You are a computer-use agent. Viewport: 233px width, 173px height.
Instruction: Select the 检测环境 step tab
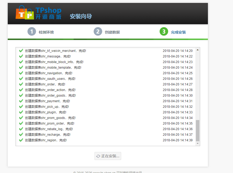(x=46, y=32)
